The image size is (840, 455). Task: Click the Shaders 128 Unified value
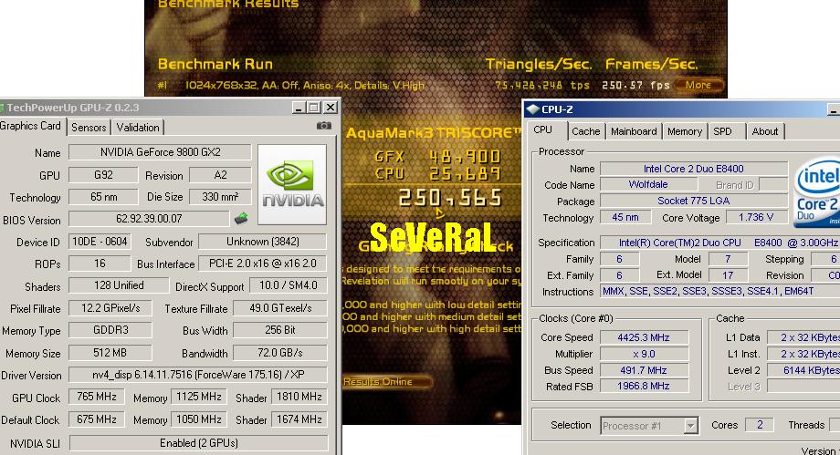tap(119, 285)
